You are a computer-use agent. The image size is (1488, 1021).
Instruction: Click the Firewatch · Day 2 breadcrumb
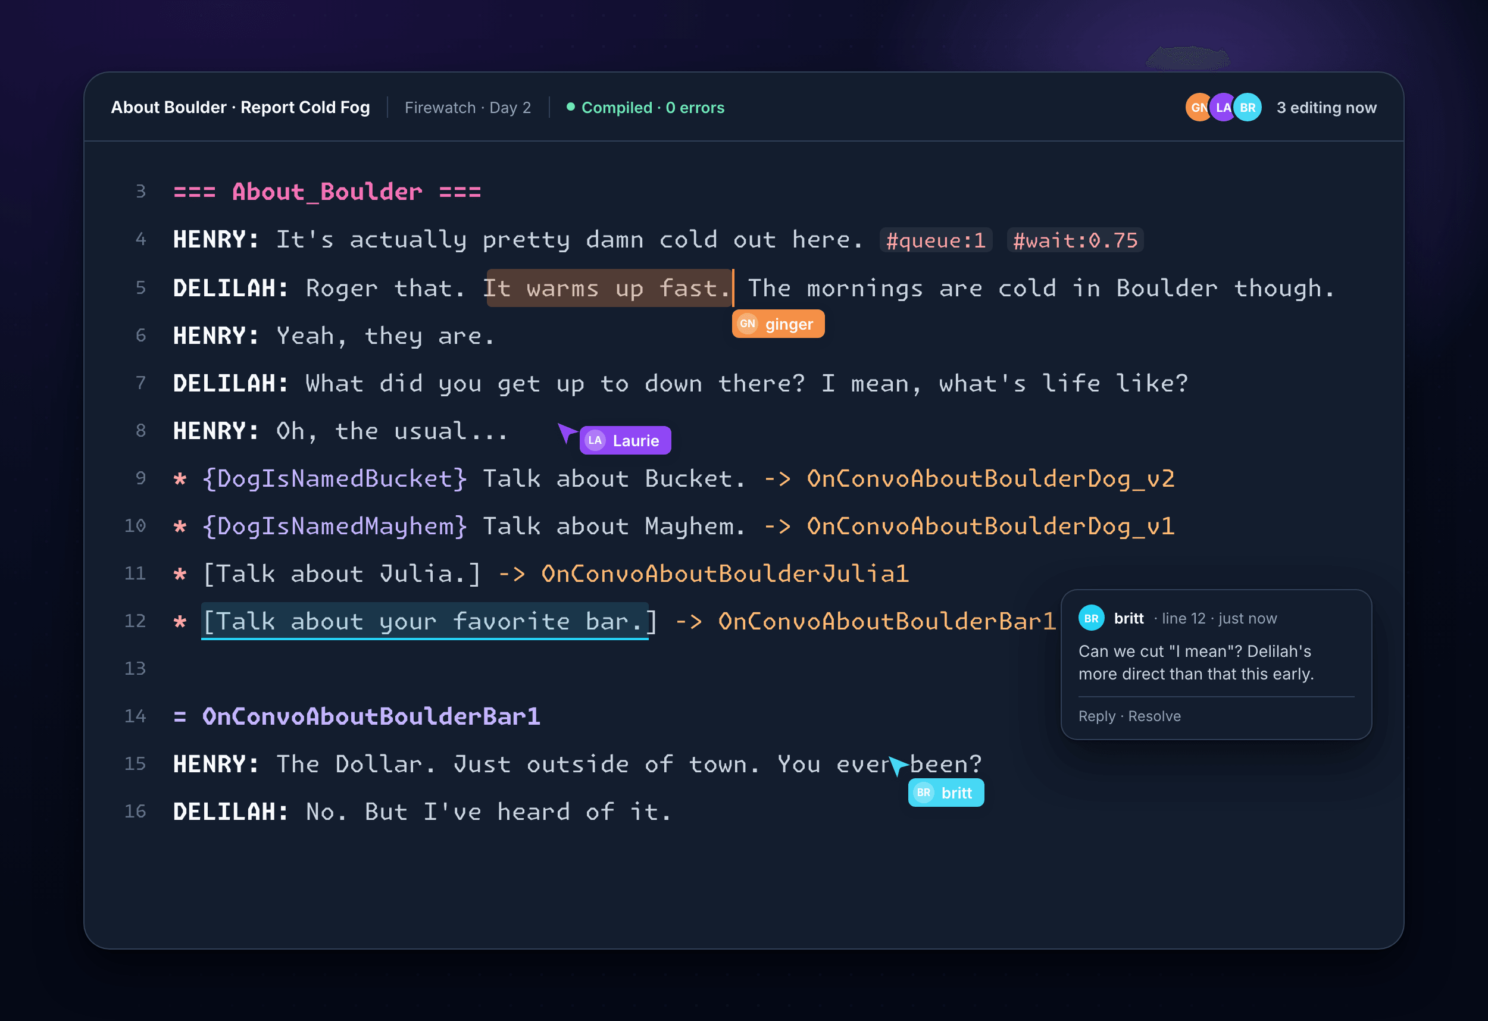coord(467,108)
